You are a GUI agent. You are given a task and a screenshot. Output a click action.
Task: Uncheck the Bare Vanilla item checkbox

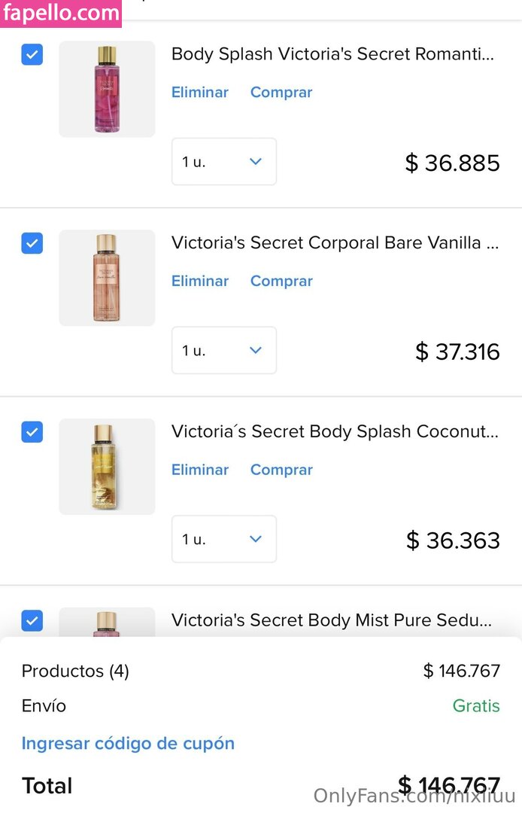(x=32, y=243)
